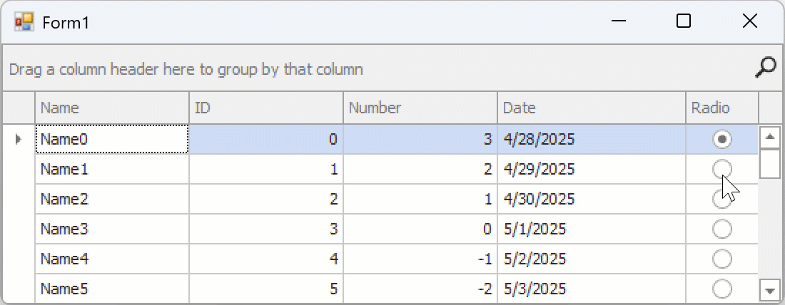
Task: Minimize the Form1 window
Action: (619, 21)
